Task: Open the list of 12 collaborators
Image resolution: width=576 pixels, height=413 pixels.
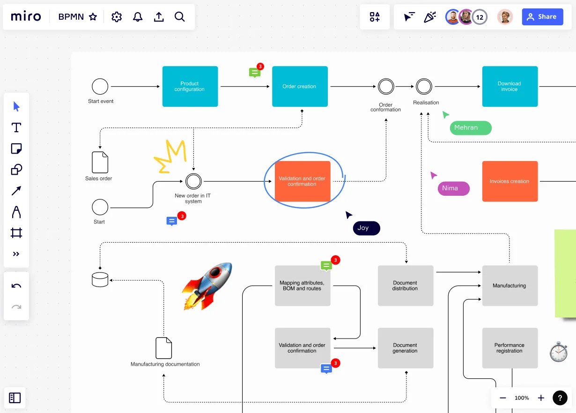Action: 479,16
